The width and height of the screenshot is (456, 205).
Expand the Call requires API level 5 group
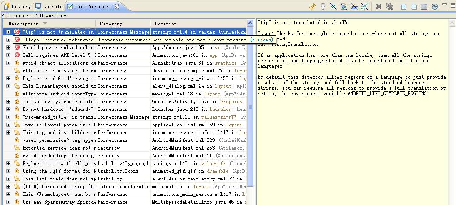(x=9, y=55)
